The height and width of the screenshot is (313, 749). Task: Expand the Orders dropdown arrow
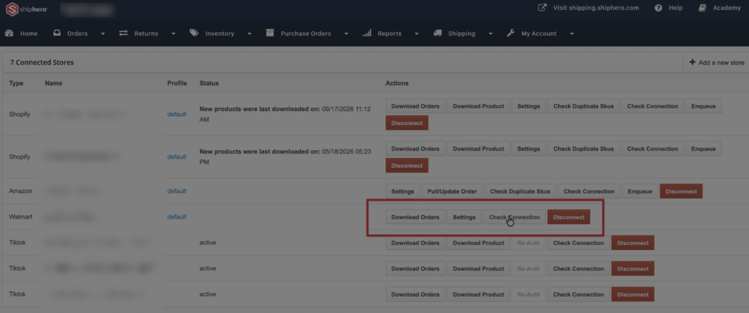(103, 34)
